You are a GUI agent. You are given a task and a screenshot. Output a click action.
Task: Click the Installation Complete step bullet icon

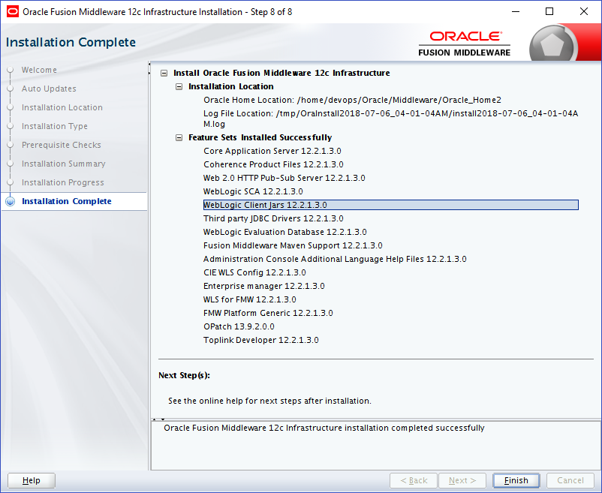click(11, 201)
